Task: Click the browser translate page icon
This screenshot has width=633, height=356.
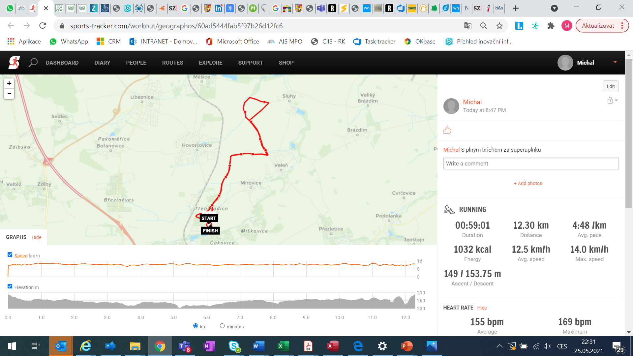Action: coord(467,26)
